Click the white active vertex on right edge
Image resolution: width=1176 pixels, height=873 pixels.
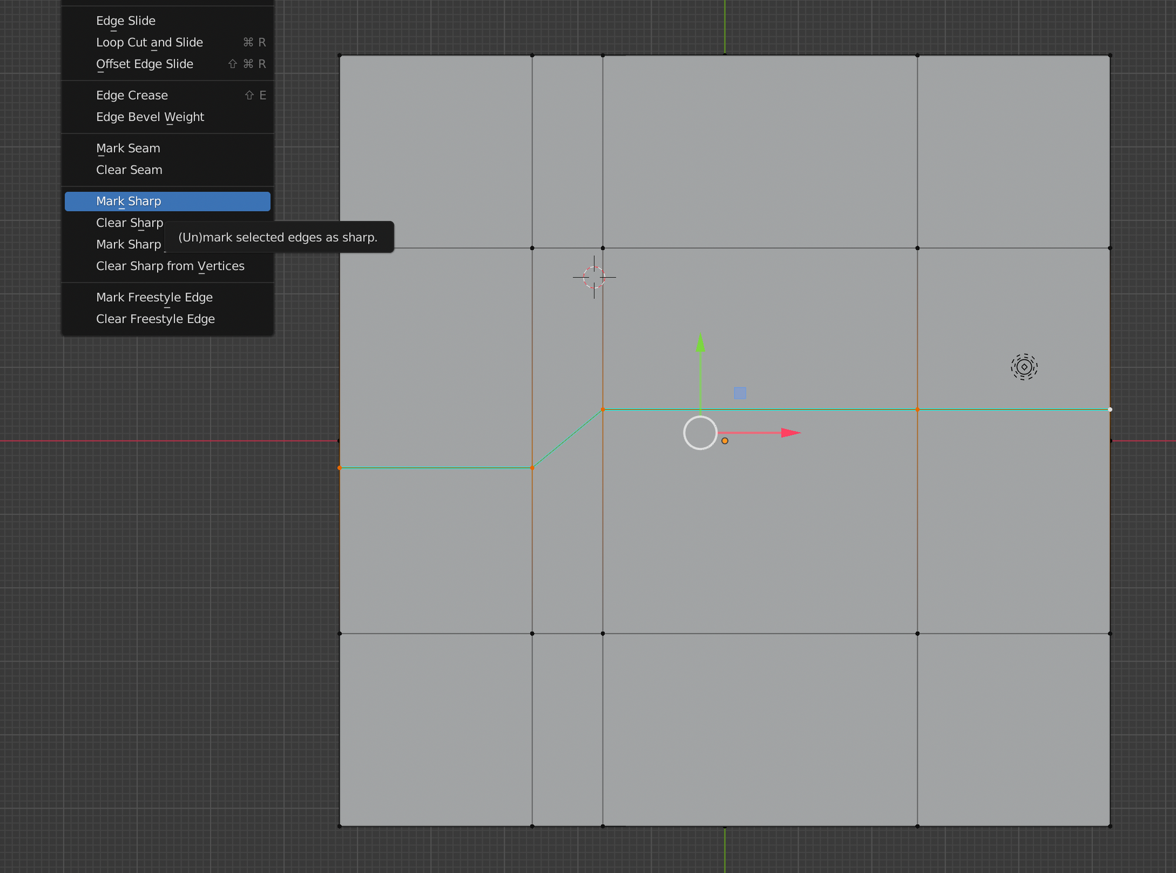[x=1110, y=409]
